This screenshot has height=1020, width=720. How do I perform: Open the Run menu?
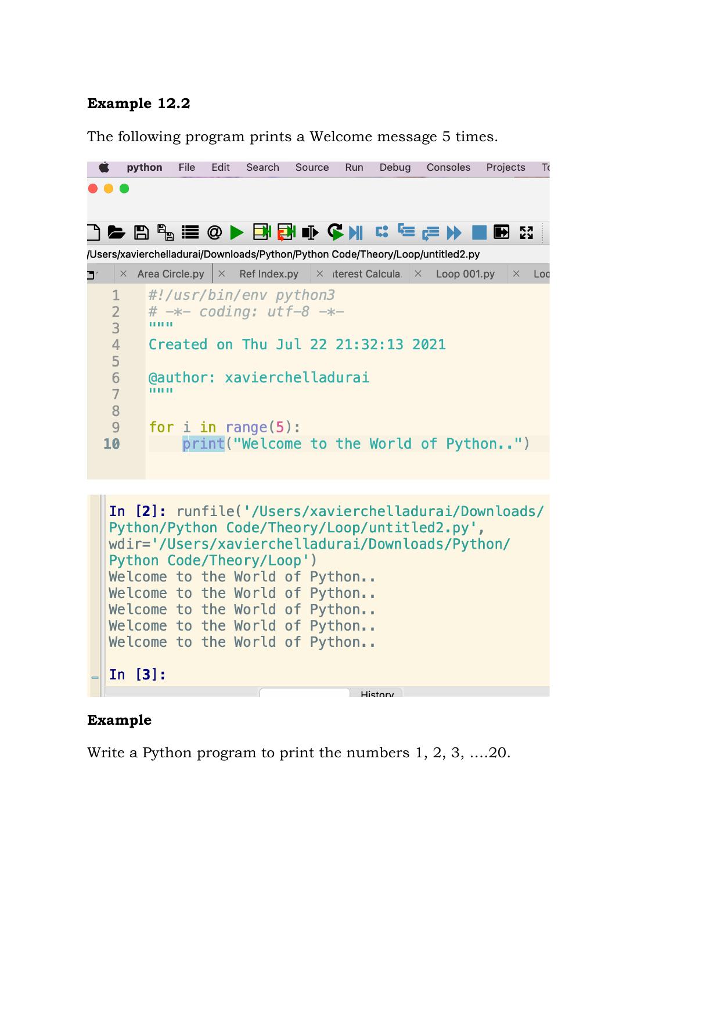pos(354,167)
